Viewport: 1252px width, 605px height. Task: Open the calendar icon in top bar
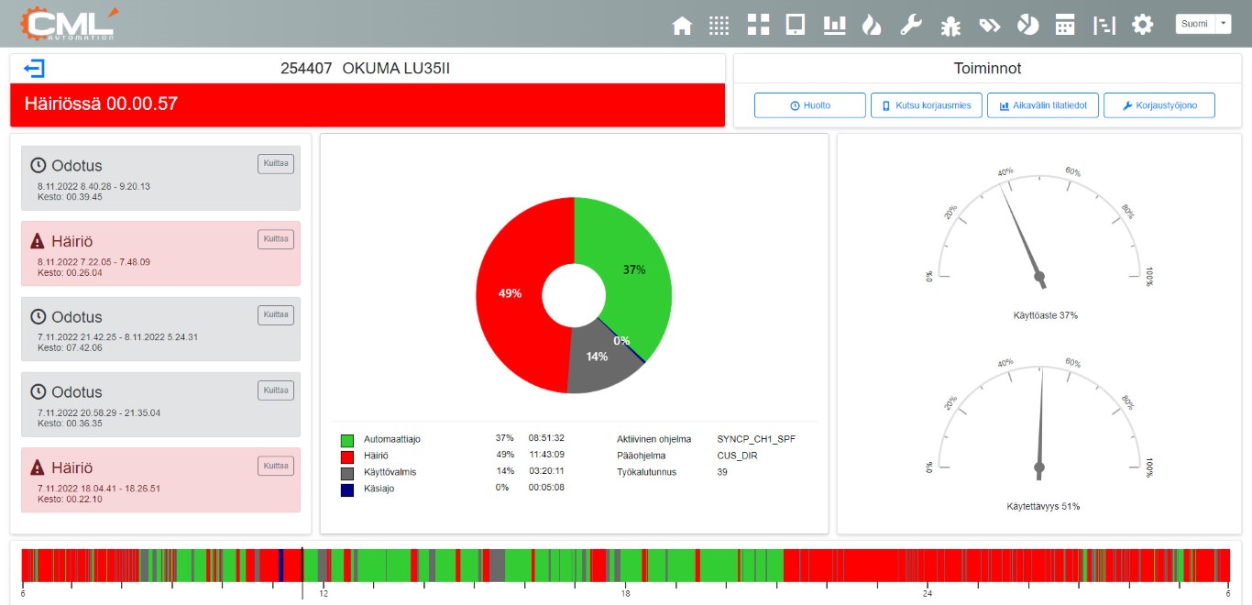(1065, 25)
